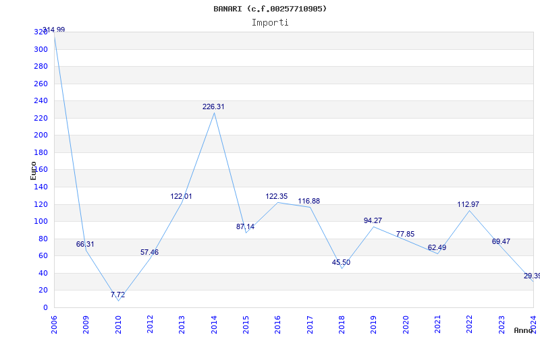The width and height of the screenshot is (540, 337).
Task: Click the 180 y-axis tick label
Action: [x=40, y=152]
